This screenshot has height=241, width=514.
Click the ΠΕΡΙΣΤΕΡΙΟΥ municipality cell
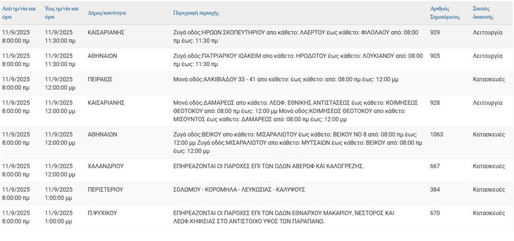pos(106,189)
